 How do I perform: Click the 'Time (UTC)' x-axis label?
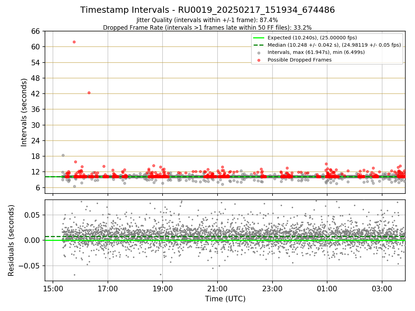click(x=225, y=299)
